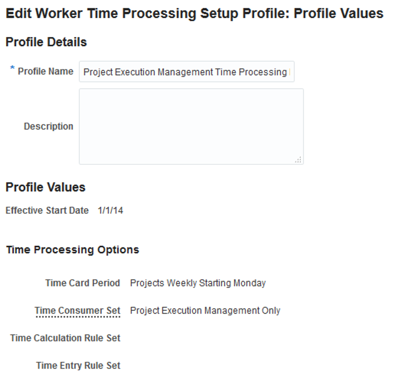Click the Effective Start Date label

coord(47,210)
